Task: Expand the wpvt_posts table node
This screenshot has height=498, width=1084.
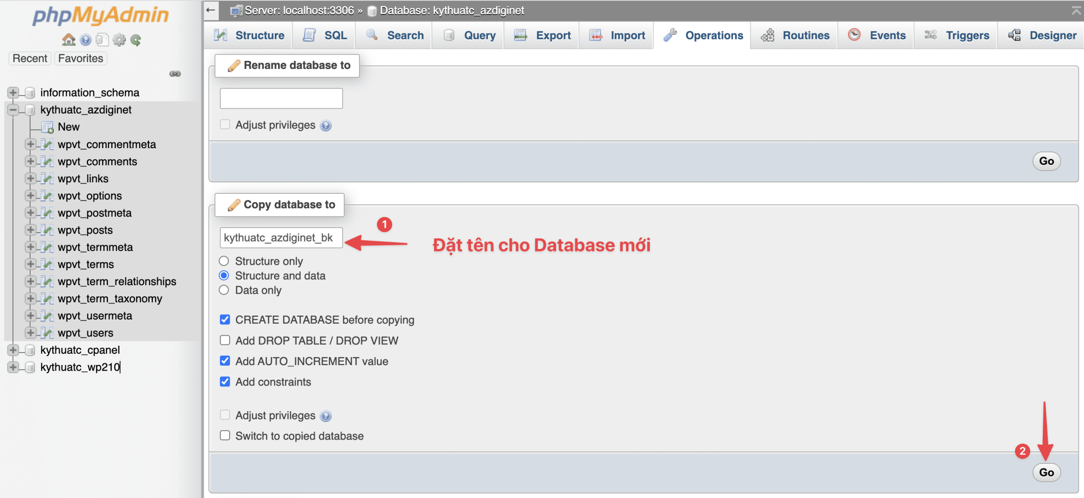Action: coord(30,230)
